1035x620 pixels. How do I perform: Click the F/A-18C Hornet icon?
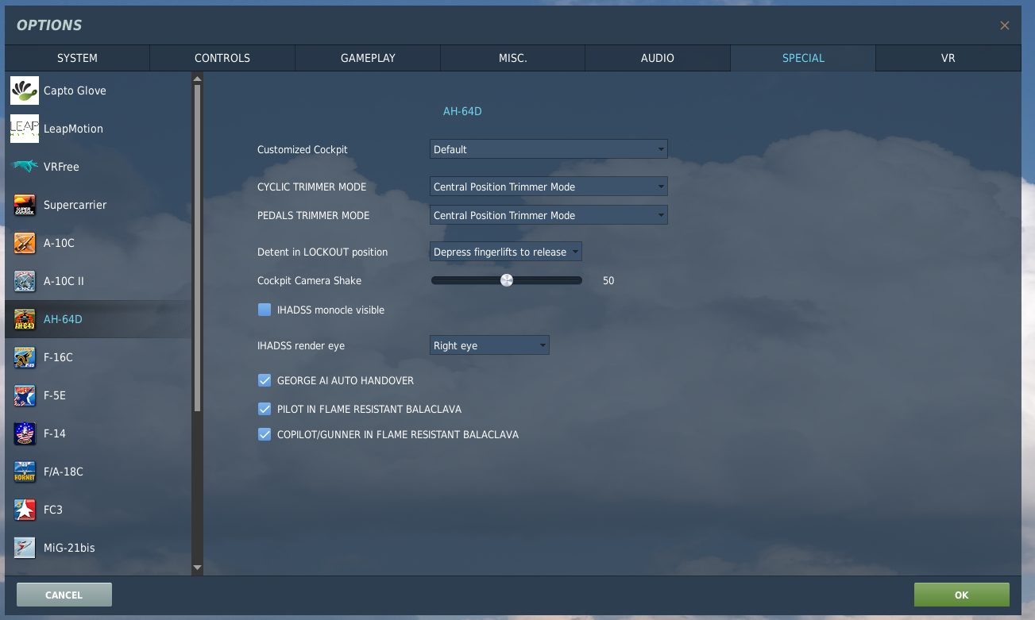point(25,472)
